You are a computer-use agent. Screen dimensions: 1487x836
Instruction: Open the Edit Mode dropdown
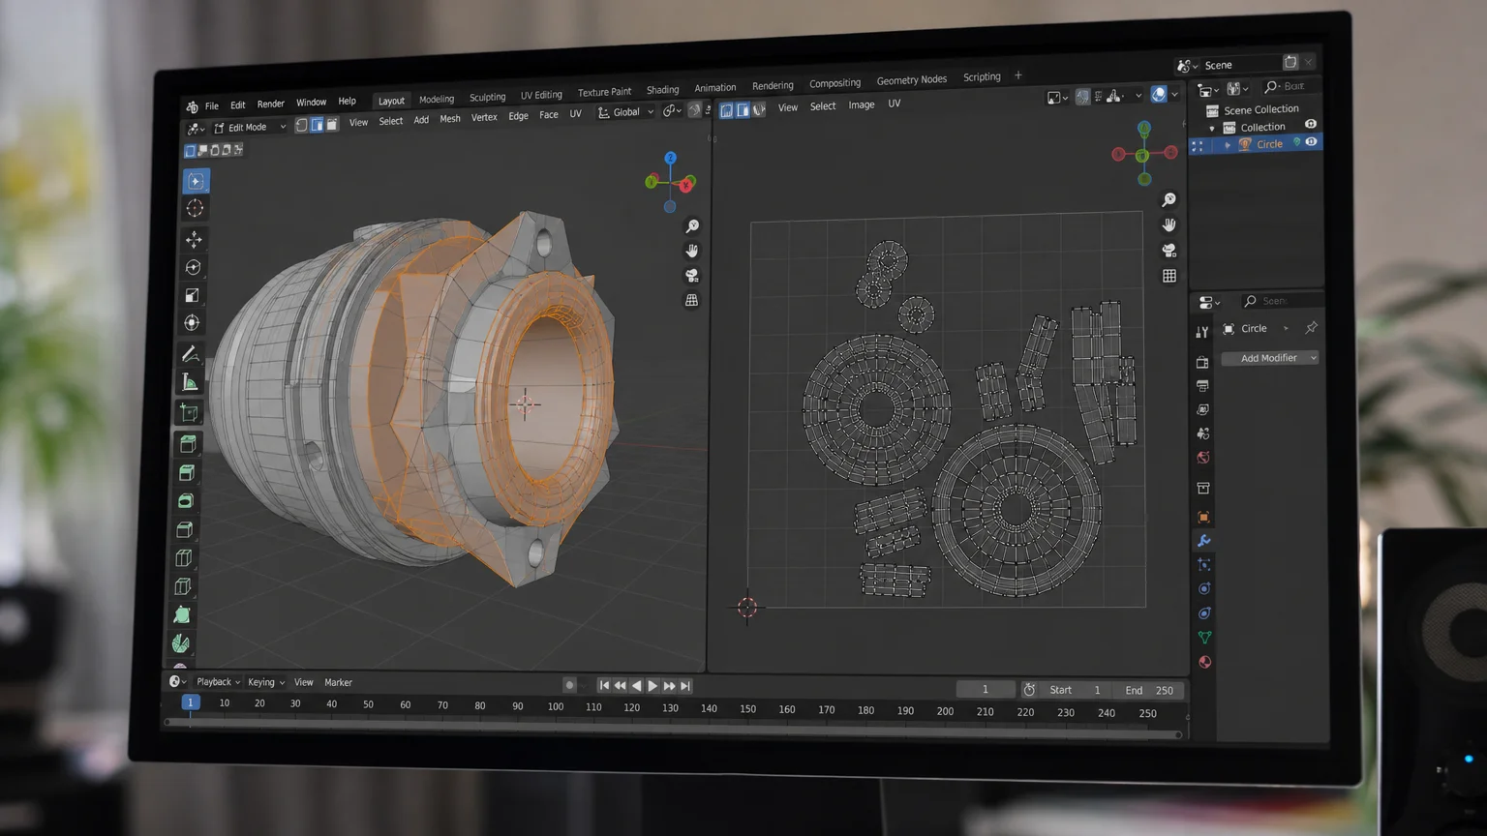[x=250, y=127]
